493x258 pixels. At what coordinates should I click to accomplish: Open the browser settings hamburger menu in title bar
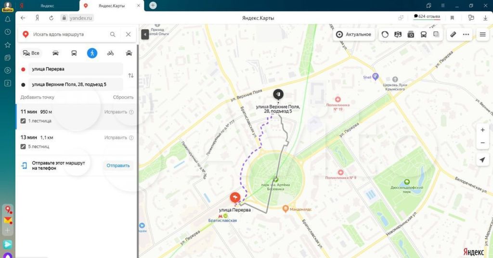coord(443,5)
